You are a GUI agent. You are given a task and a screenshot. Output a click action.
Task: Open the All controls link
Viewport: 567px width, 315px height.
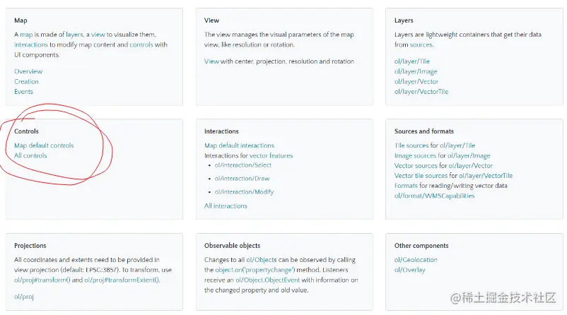point(30,155)
